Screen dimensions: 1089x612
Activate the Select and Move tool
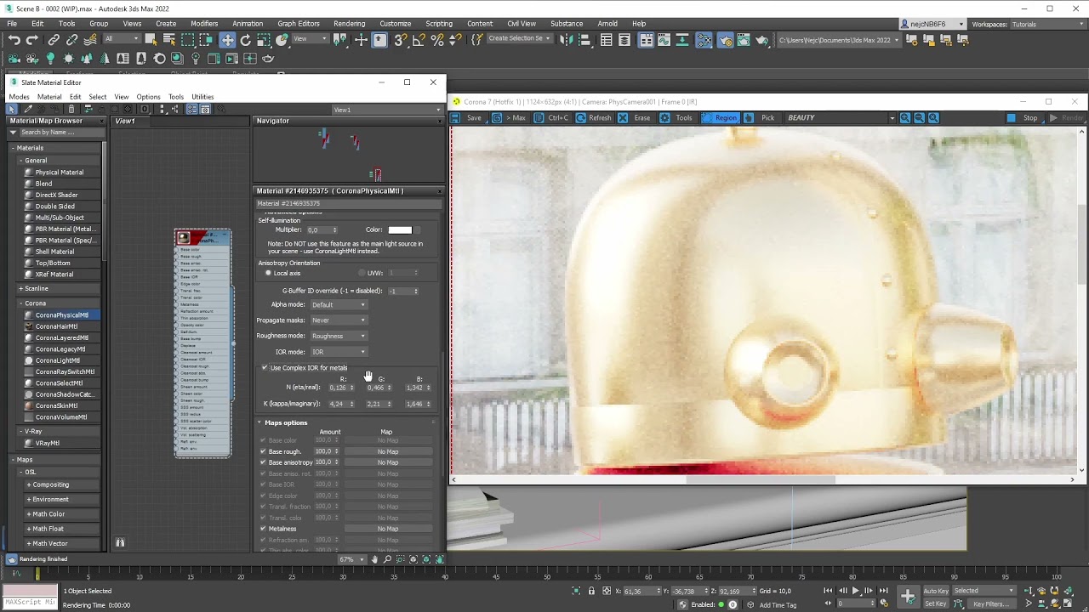pos(227,40)
